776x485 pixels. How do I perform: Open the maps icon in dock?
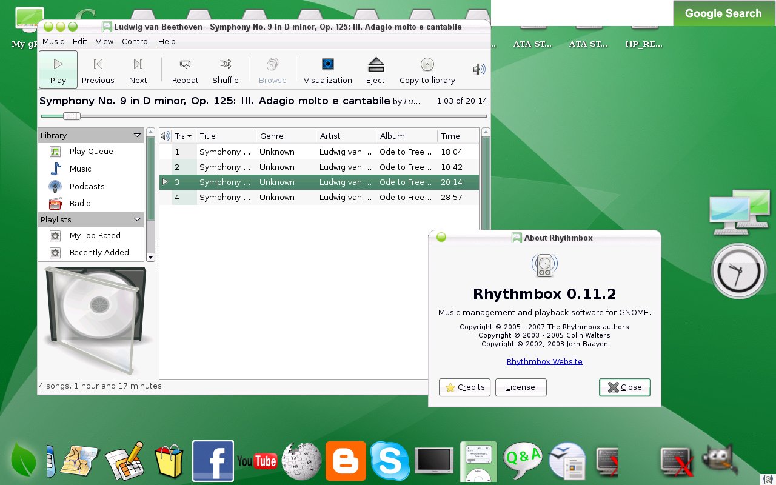coord(79,462)
